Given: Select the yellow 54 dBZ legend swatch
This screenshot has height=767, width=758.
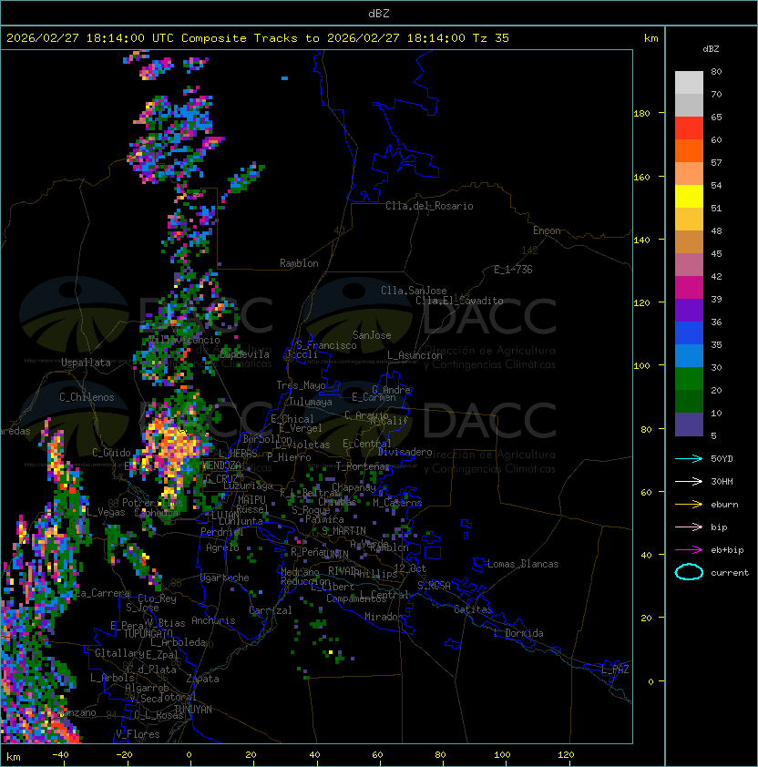Looking at the screenshot, I should coord(689,196).
